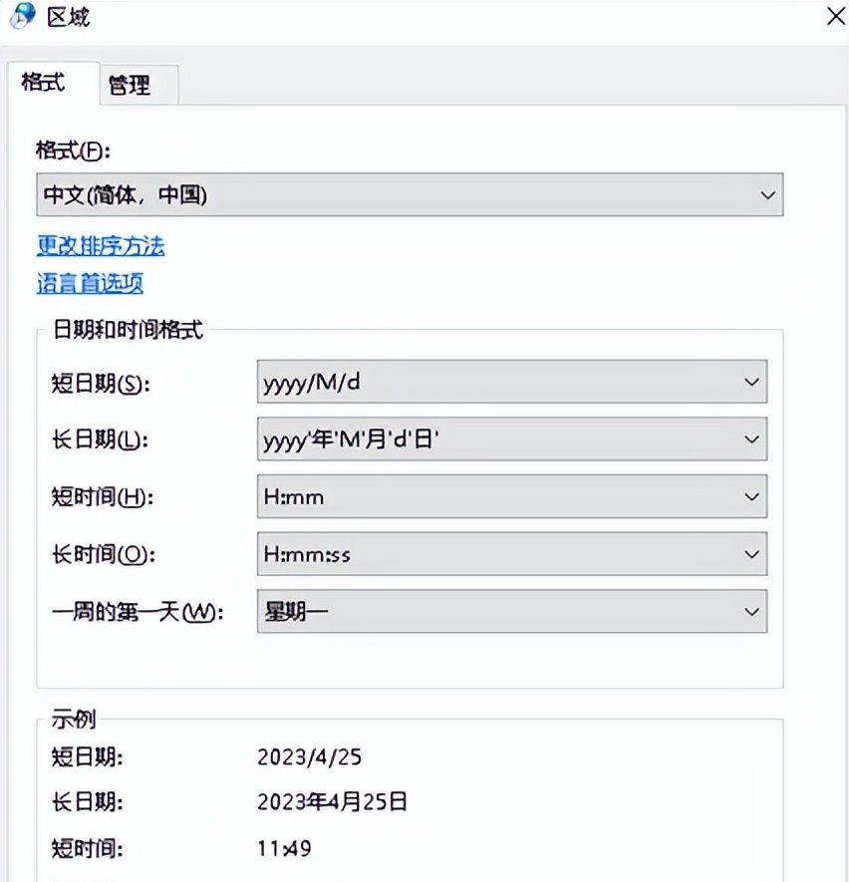Click the 一周的第一天(W) field label
The image size is (849, 882).
138,612
